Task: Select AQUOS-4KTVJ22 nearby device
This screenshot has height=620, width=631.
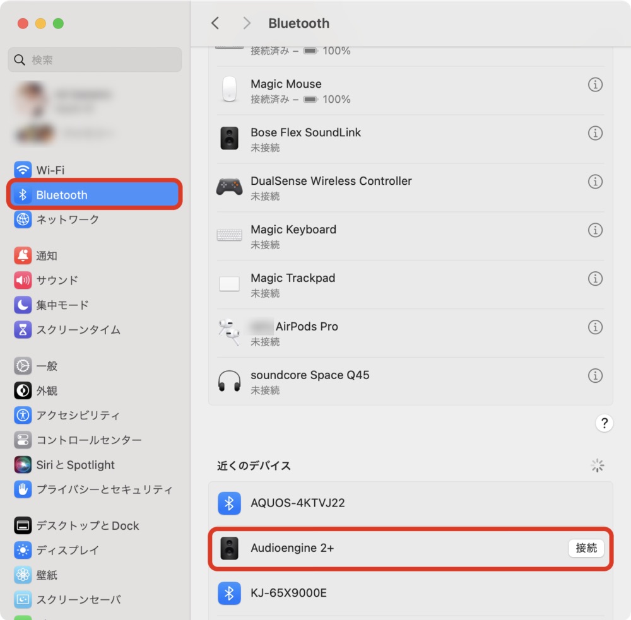Action: [410, 503]
